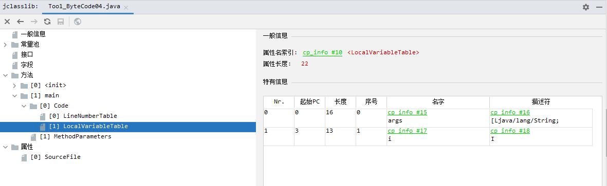Select the 接口 tree item
The image size is (607, 186).
tap(27, 54)
